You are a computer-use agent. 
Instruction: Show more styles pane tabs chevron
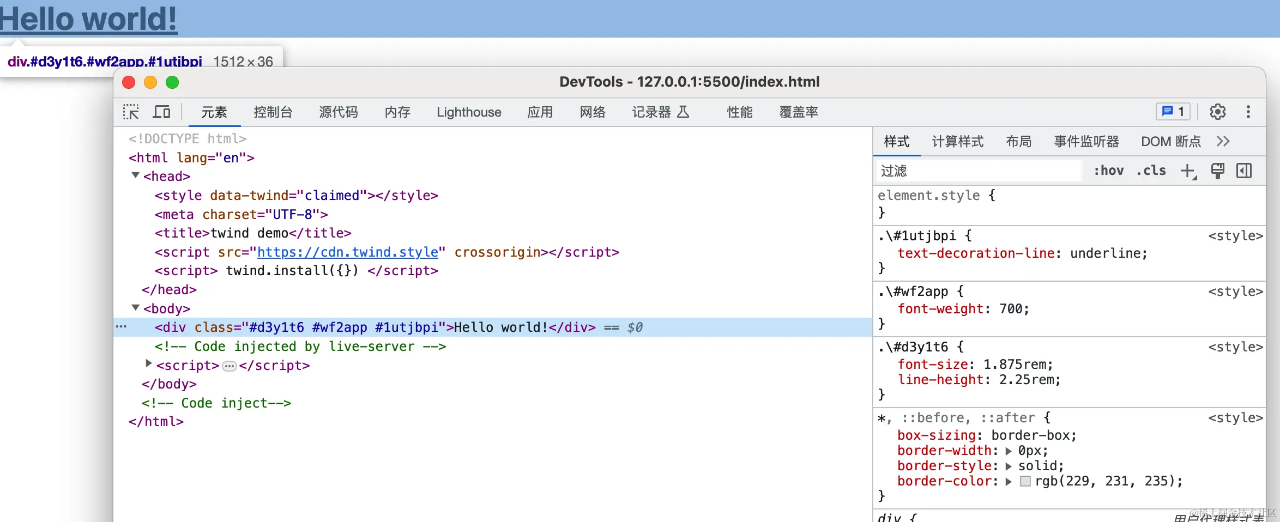pyautogui.click(x=1223, y=142)
